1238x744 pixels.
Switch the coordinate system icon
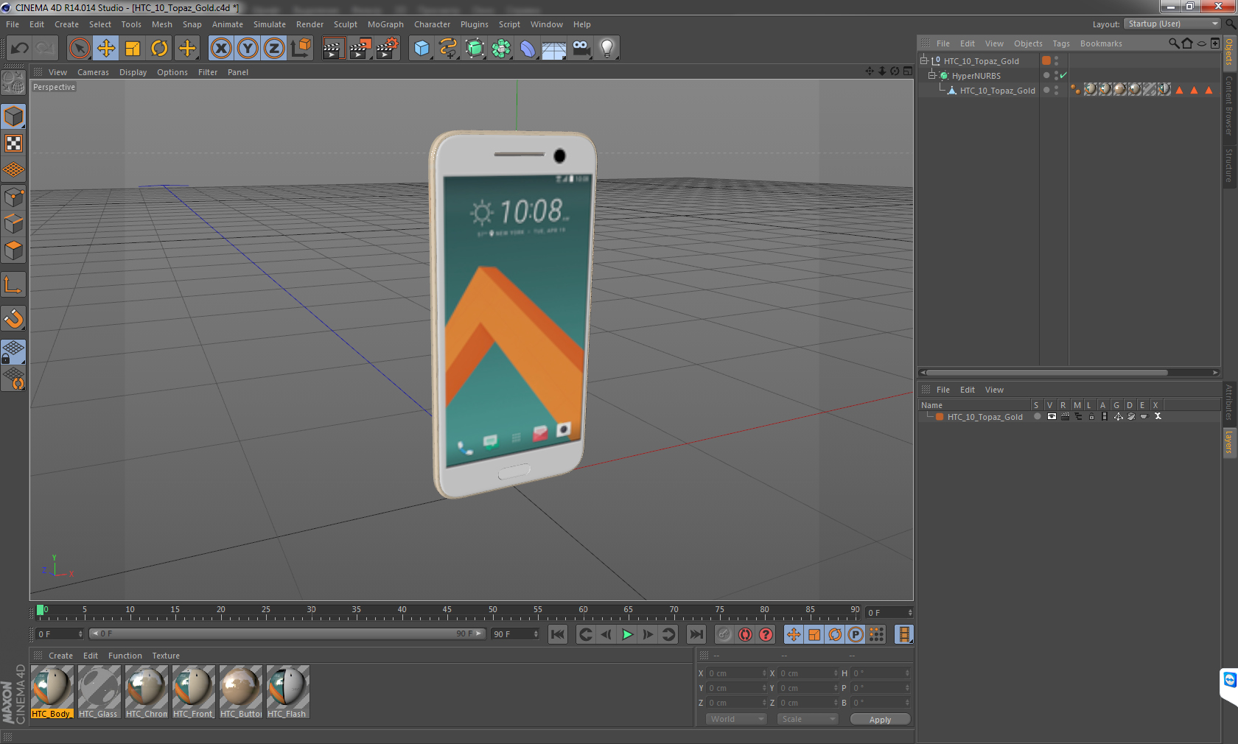point(301,49)
